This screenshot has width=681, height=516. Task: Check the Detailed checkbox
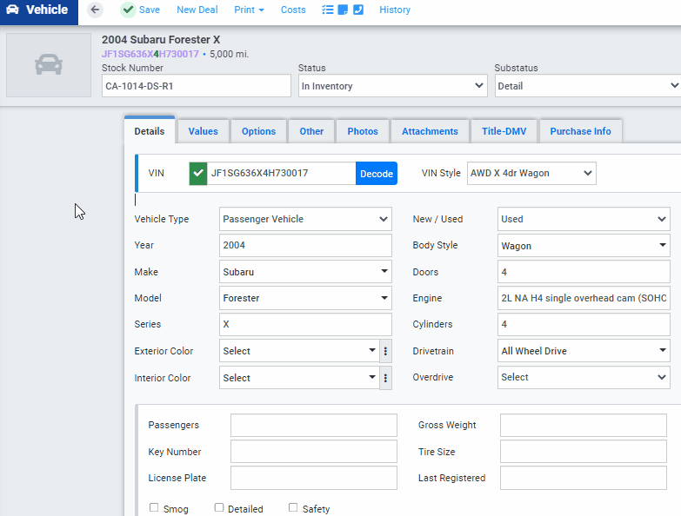tap(219, 508)
